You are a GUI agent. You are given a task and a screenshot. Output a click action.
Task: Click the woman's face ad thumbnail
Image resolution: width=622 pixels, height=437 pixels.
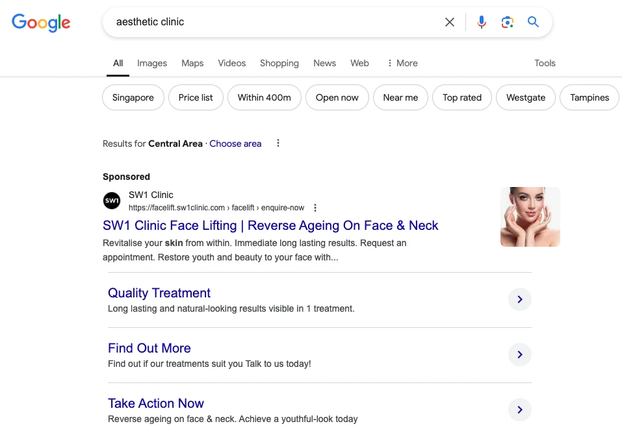530,217
